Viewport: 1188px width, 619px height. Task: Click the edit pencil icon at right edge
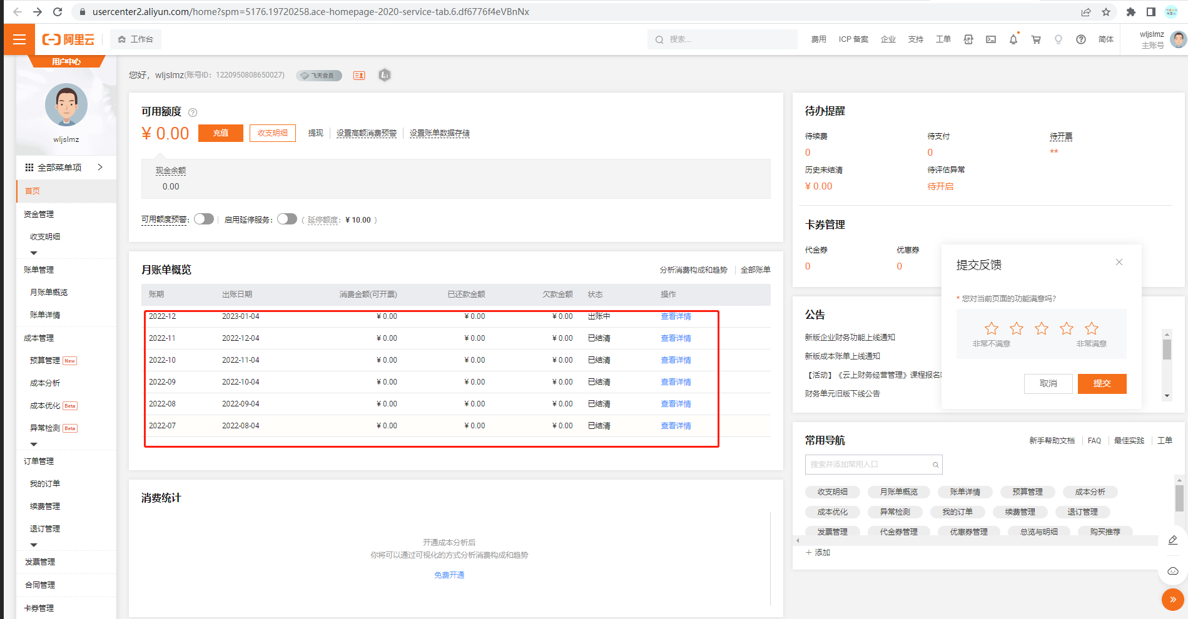tap(1173, 540)
